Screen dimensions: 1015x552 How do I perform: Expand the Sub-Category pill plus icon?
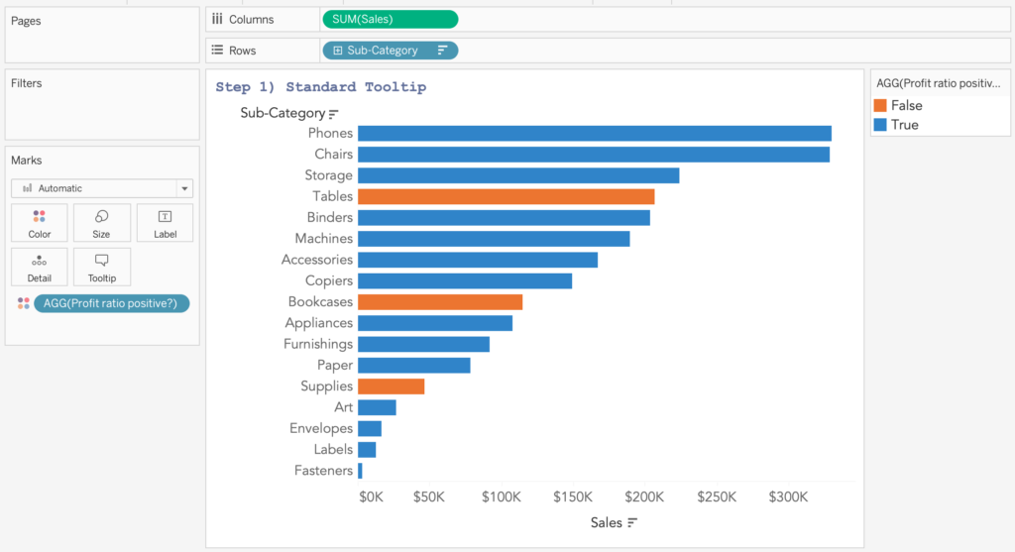tap(337, 51)
